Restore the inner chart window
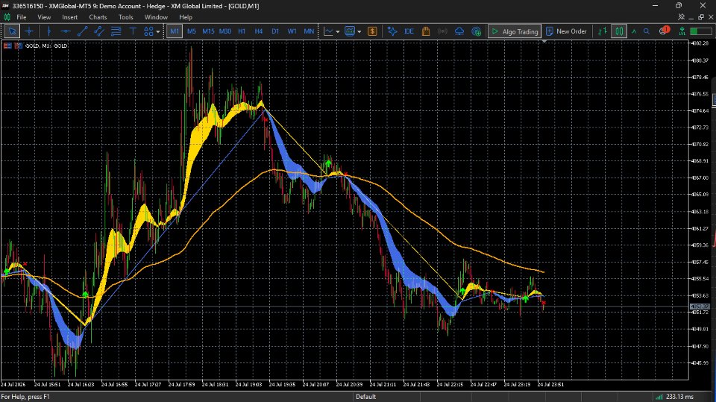716x402 pixels. pos(701,17)
